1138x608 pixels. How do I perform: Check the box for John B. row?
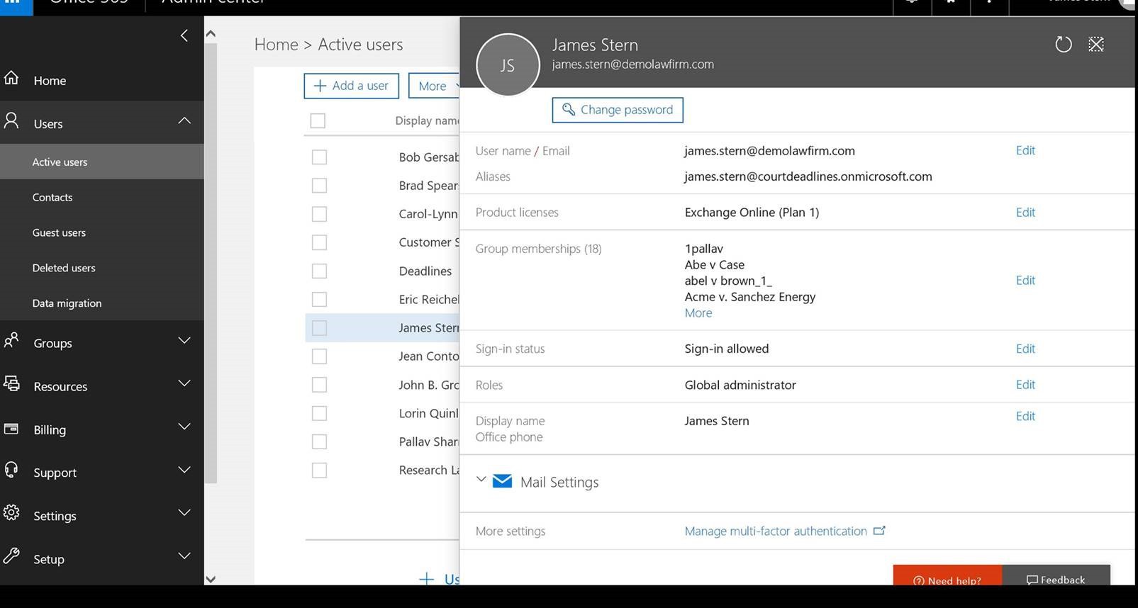pyautogui.click(x=319, y=384)
